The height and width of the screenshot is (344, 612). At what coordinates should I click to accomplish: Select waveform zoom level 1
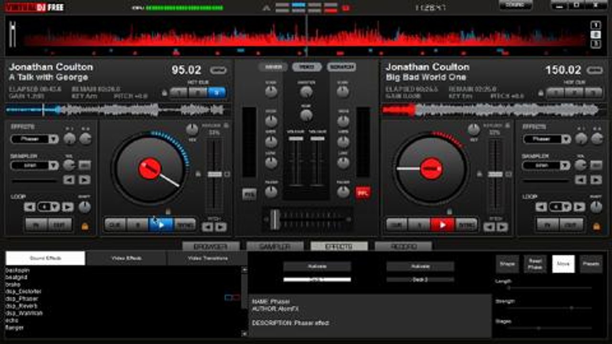point(596,25)
